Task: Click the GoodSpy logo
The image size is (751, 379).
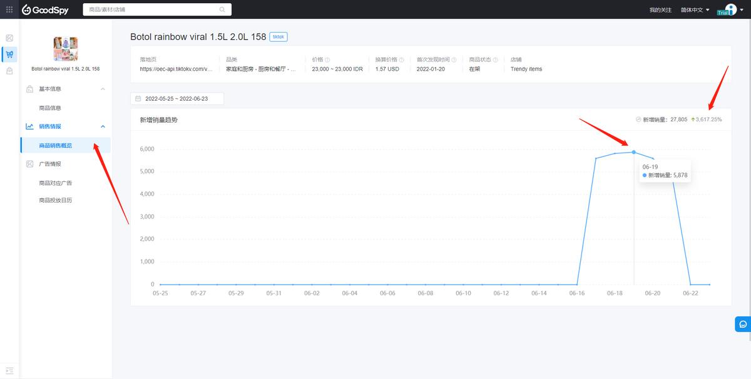Action: coord(45,10)
